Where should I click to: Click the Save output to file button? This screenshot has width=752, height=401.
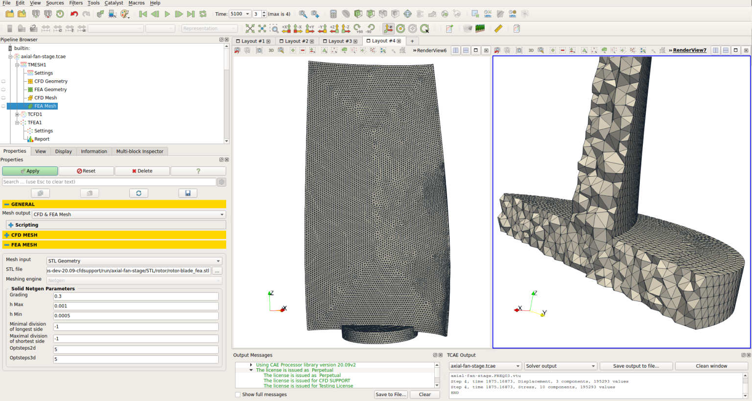pyautogui.click(x=636, y=366)
